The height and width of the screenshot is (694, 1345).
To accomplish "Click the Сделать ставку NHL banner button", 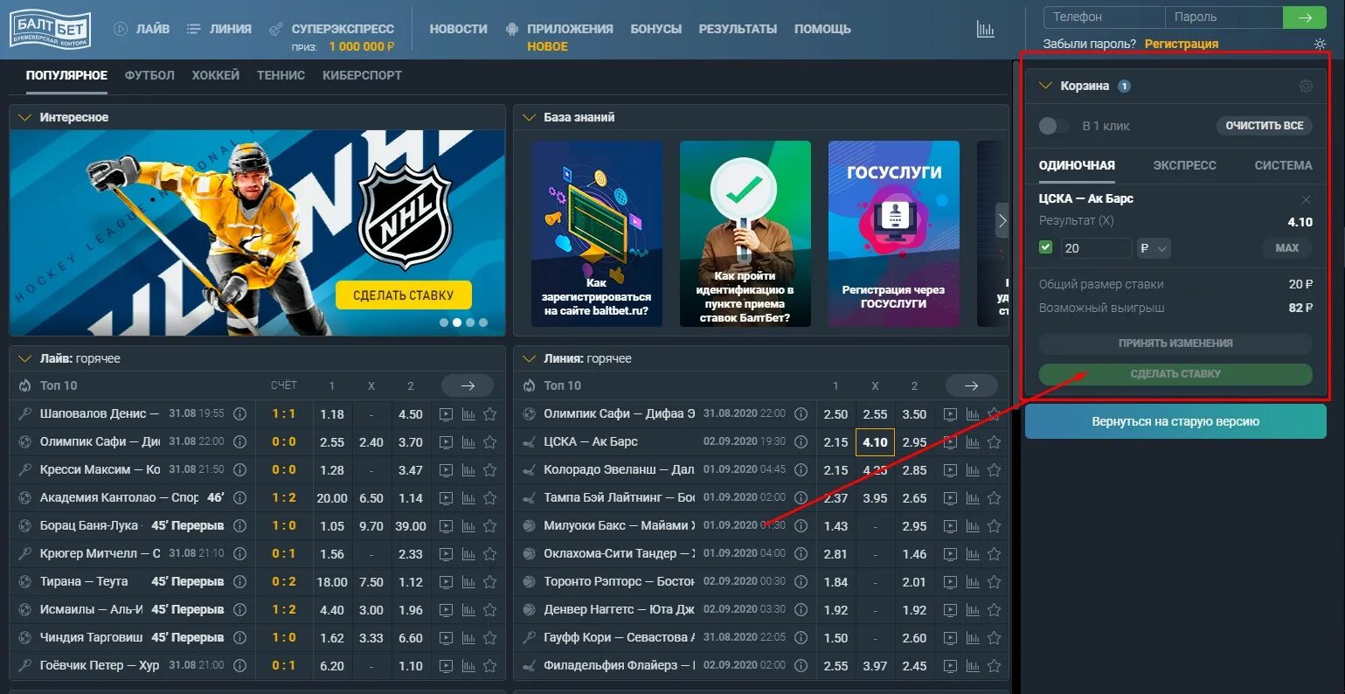I will pos(404,295).
